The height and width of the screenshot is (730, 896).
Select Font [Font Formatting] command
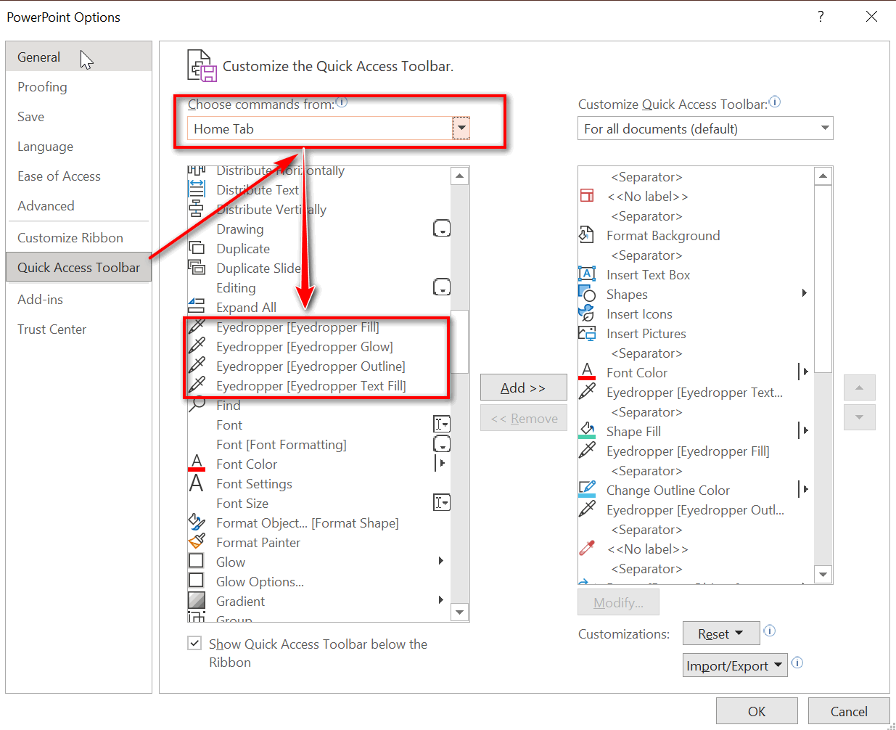(318, 444)
